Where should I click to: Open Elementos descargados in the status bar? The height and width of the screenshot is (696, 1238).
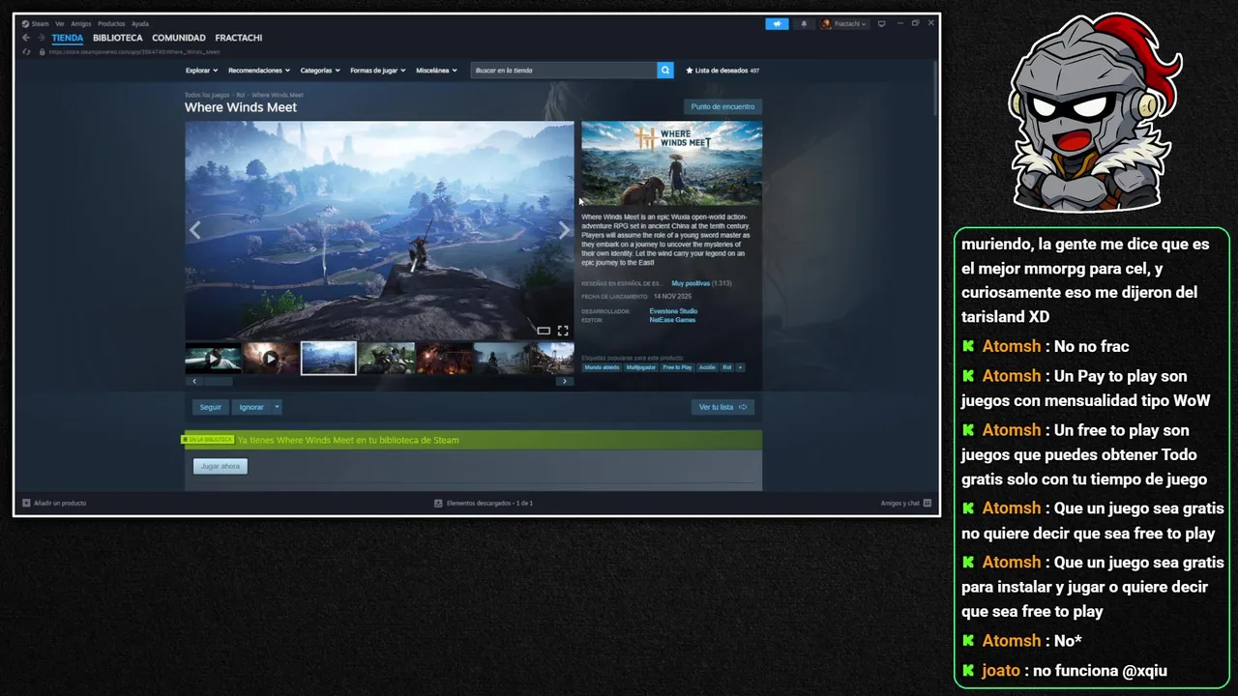coord(484,503)
